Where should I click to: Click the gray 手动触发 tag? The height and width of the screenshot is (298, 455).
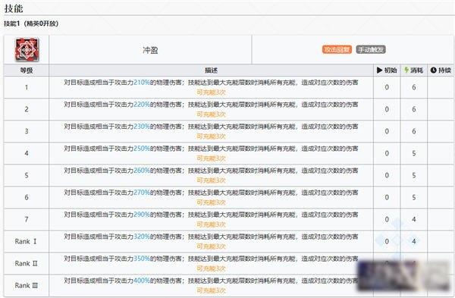coord(371,49)
